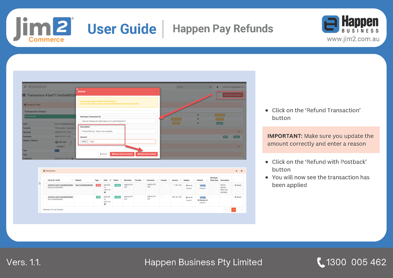Viewport: 393px width, 278px height.
Task: Go to page 1 in the pagination
Action: [x=233, y=209]
